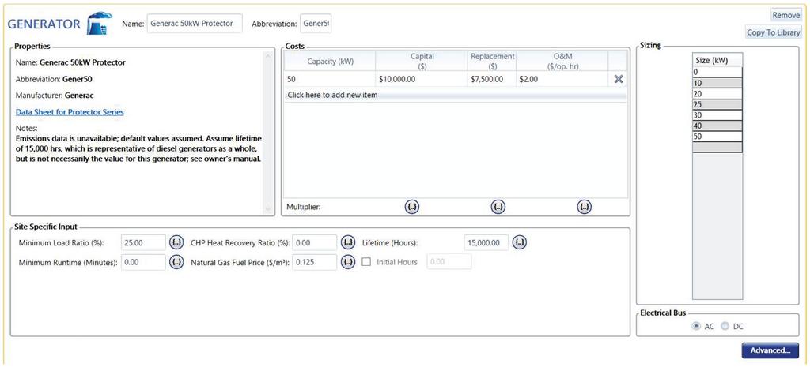Click the generator building icon
This screenshot has width=810, height=371.
click(x=100, y=24)
